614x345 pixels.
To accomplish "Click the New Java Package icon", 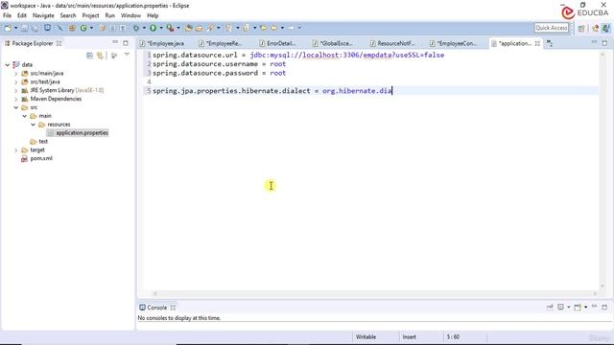I will [x=72, y=28].
